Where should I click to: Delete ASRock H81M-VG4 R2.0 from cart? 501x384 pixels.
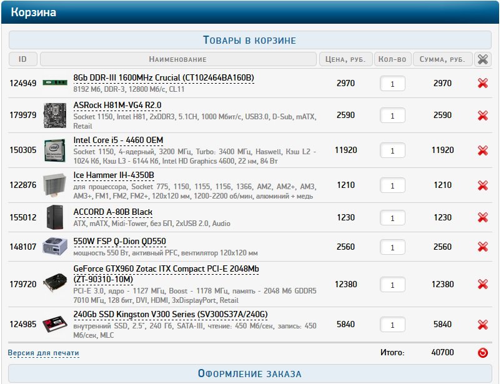(x=482, y=116)
